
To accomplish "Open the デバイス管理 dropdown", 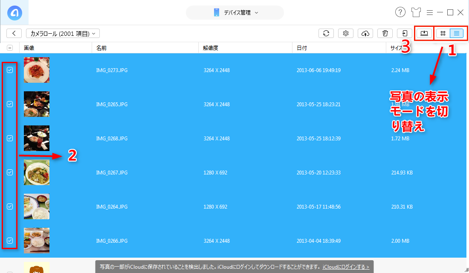I will tap(234, 13).
